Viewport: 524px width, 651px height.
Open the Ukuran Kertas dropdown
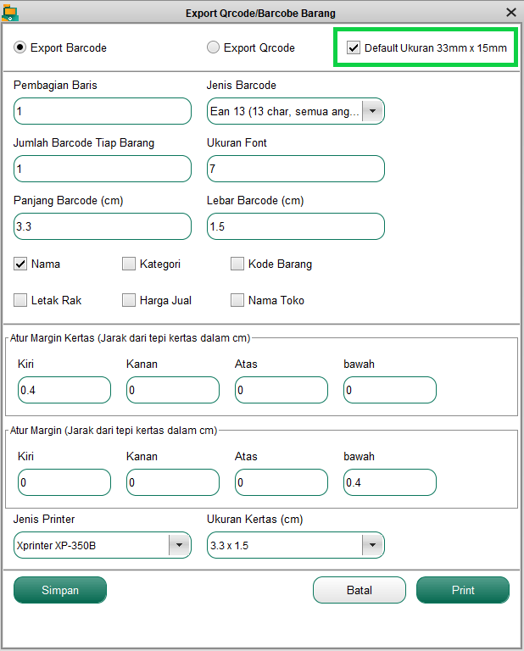click(372, 545)
